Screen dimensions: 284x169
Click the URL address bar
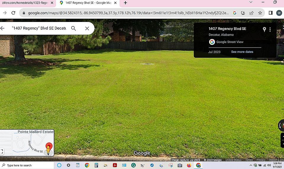pyautogui.click(x=127, y=13)
